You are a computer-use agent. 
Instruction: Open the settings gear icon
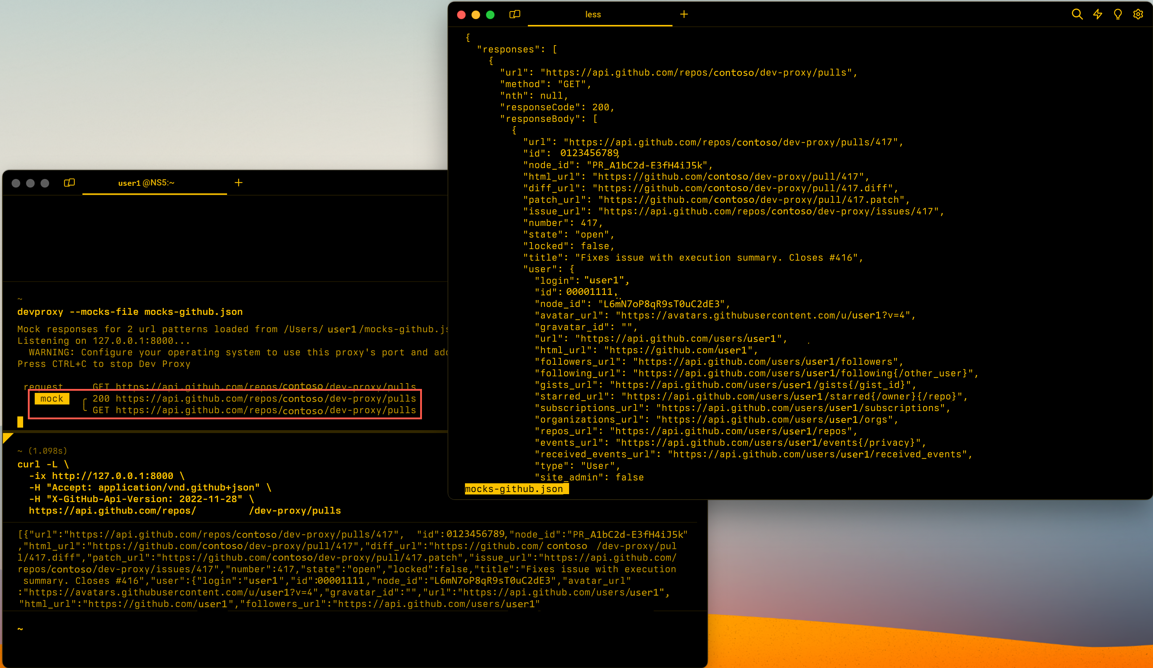[x=1138, y=14]
